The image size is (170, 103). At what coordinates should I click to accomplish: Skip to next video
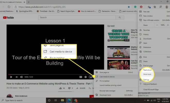pyautogui.click(x=16, y=77)
